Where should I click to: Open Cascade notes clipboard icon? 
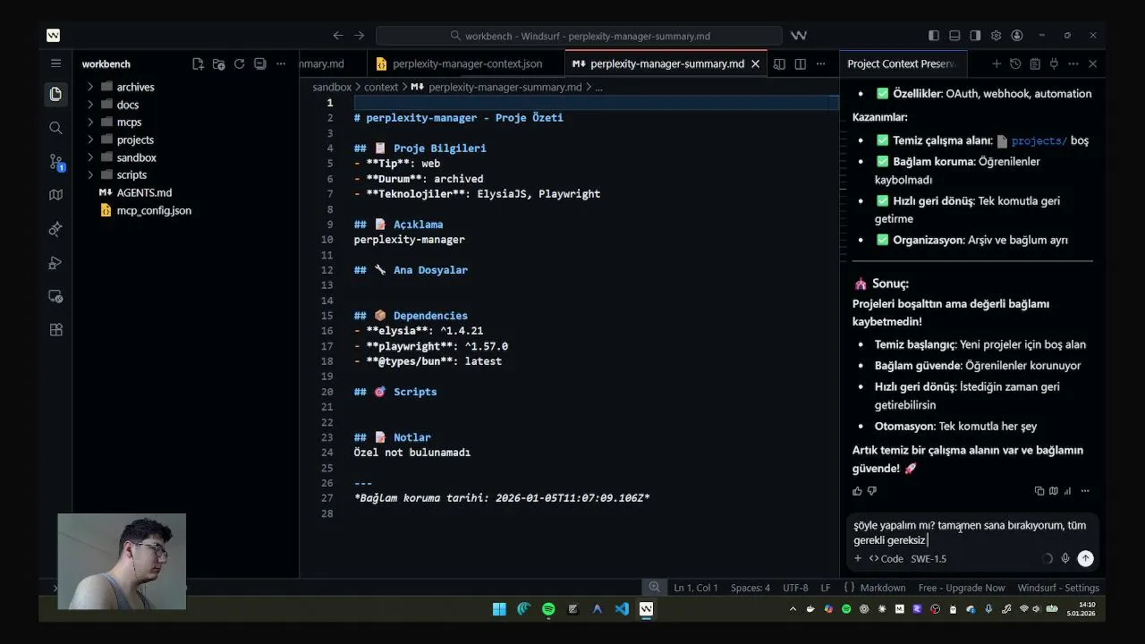(x=1035, y=64)
